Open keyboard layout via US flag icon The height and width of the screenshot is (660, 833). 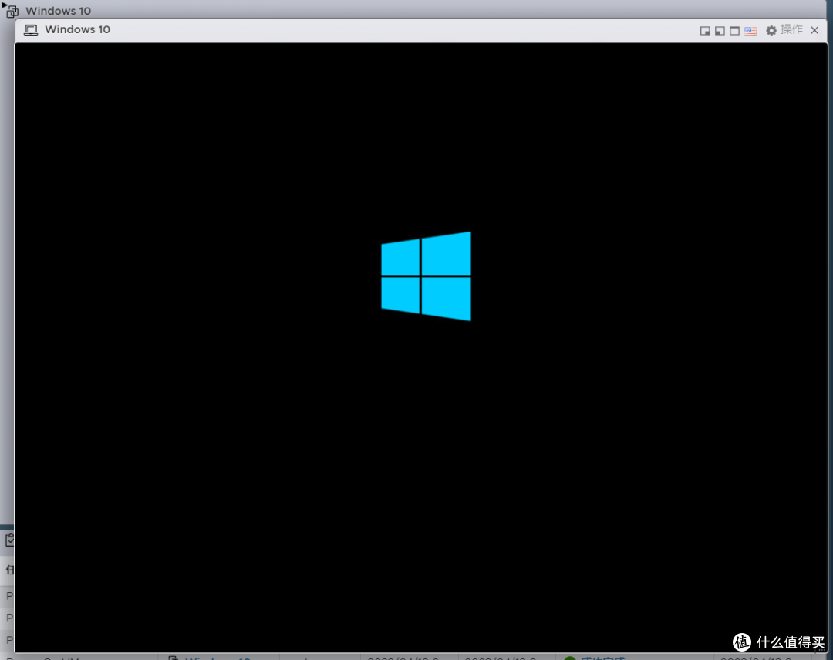point(750,31)
